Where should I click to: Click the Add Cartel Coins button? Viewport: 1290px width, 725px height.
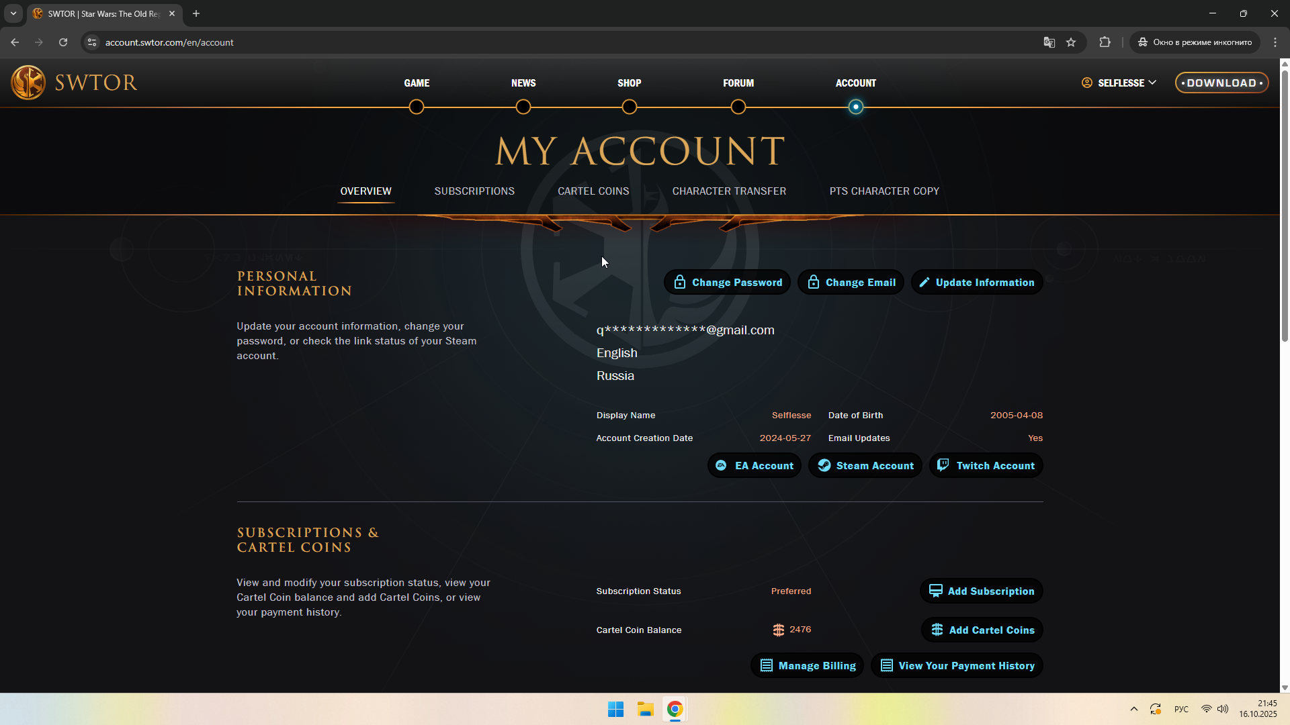pos(982,630)
